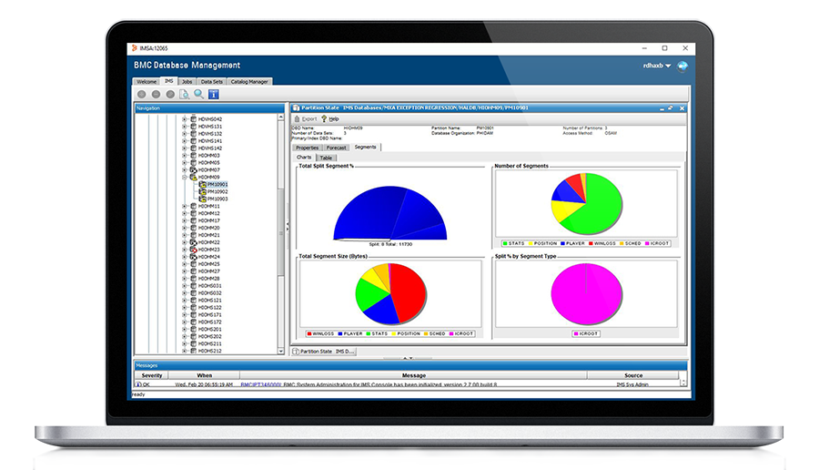The height and width of the screenshot is (470, 819).
Task: Click the globe icon next to username
Action: coord(682,66)
